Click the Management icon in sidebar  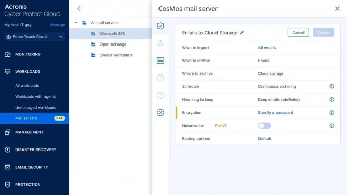8,132
